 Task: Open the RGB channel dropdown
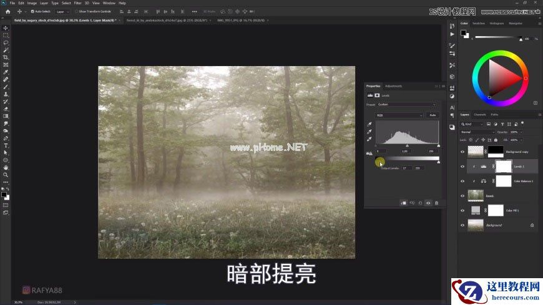(399, 115)
